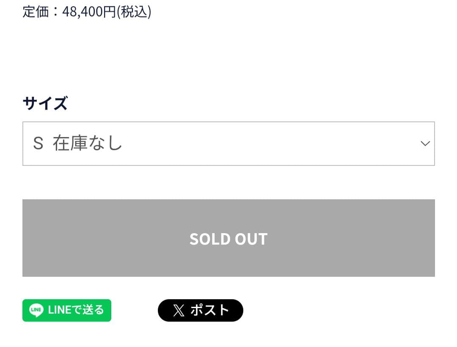Click the 48,400円 amount
This screenshot has width=457, height=347.
point(89,12)
